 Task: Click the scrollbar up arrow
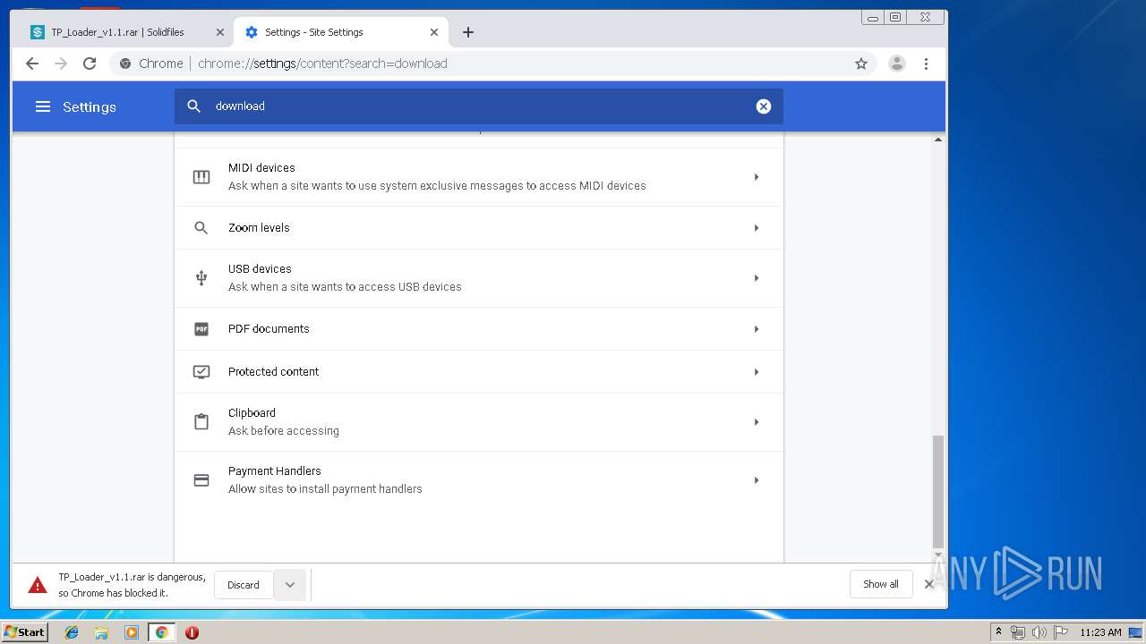tap(938, 140)
